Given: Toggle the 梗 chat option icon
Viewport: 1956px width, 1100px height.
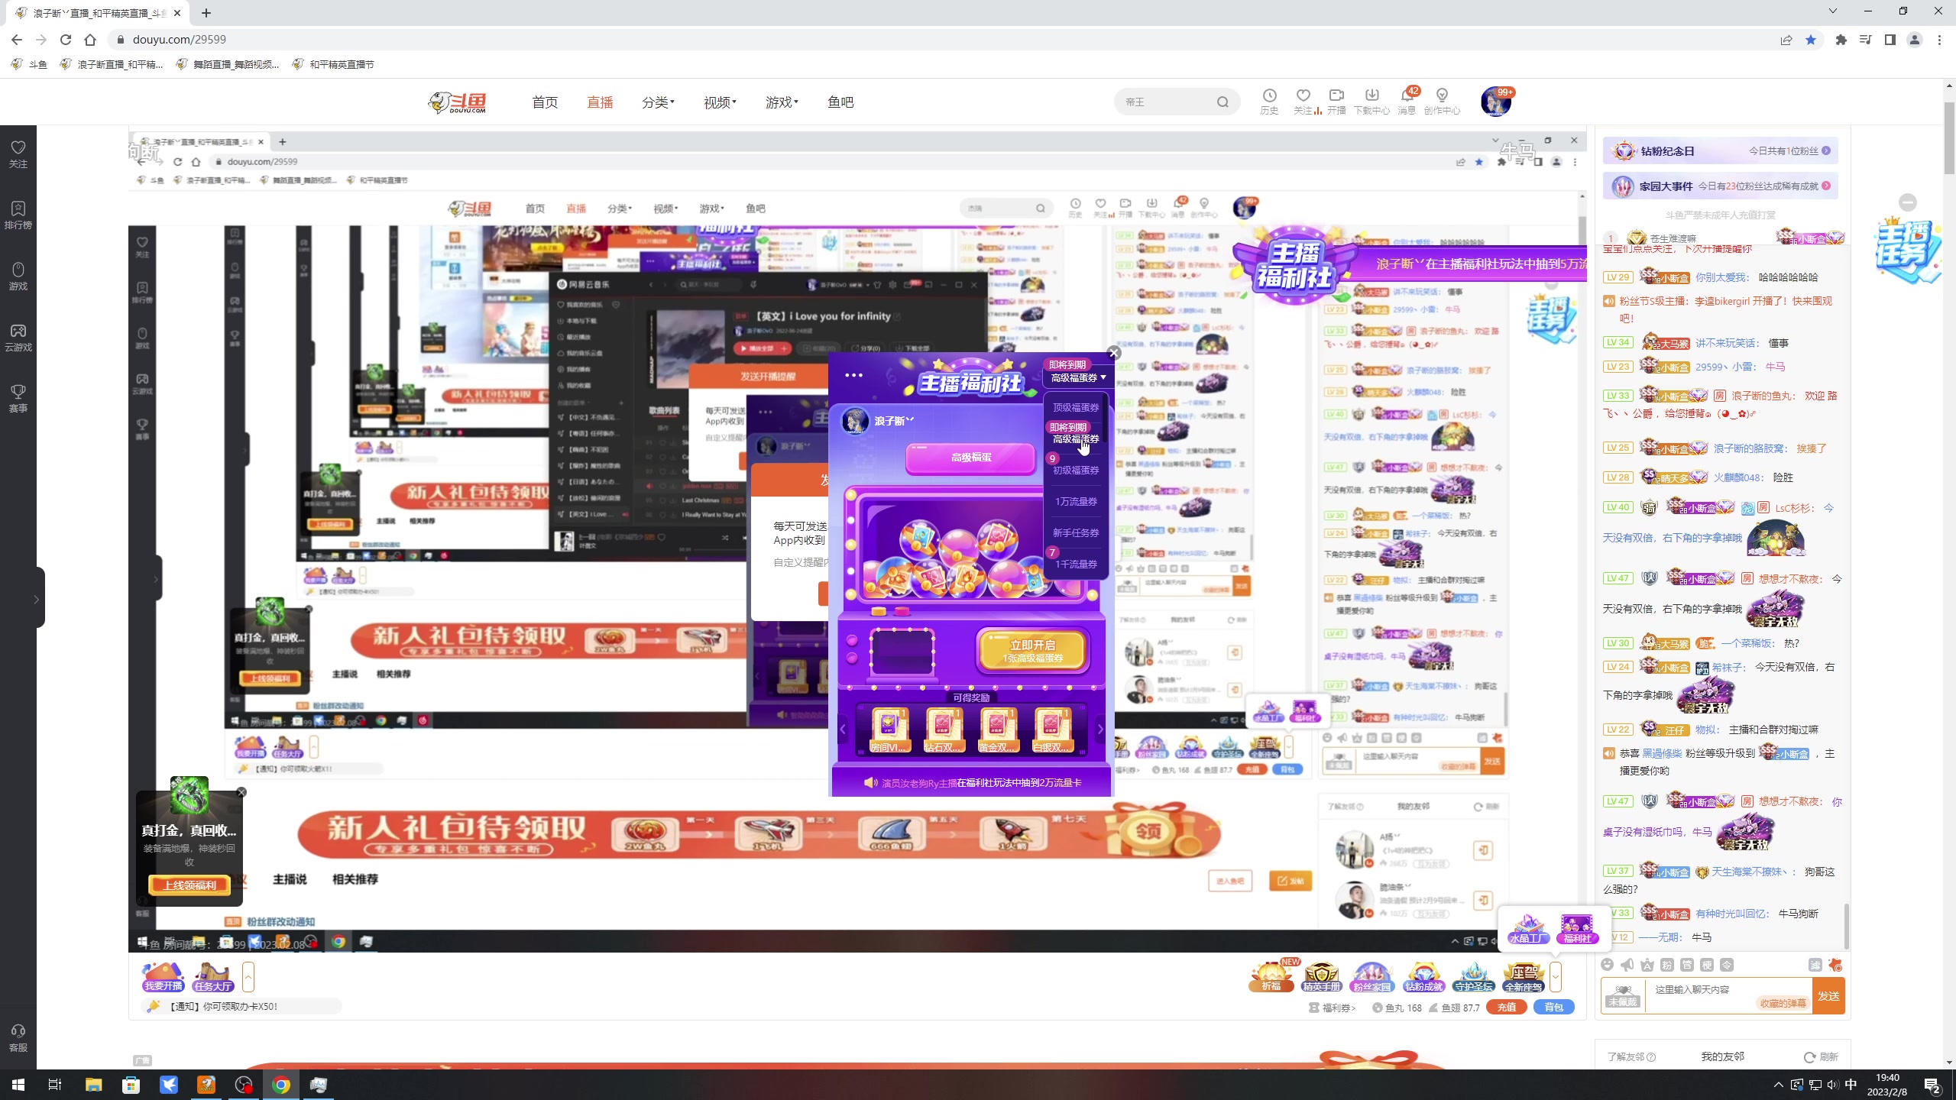Looking at the screenshot, I should (x=1707, y=965).
